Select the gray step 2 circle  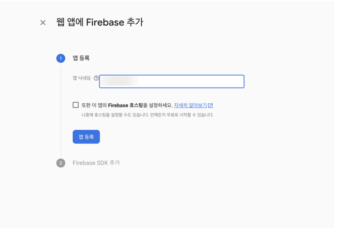click(x=61, y=163)
